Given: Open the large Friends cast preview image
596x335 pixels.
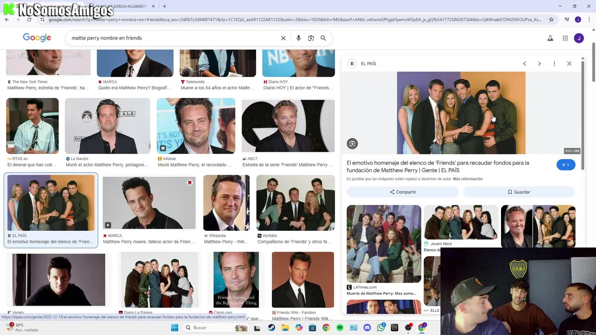Looking at the screenshot, I should tap(461, 113).
